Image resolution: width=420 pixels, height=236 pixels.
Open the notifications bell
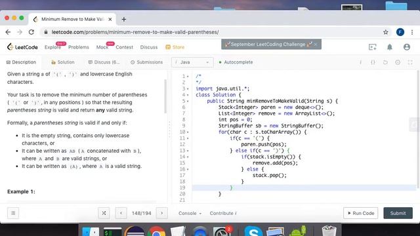pyautogui.click(x=389, y=47)
